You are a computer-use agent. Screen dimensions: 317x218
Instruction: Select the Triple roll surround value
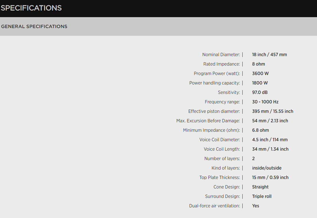(x=262, y=196)
